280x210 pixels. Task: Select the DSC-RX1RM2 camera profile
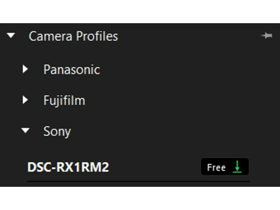coord(68,167)
